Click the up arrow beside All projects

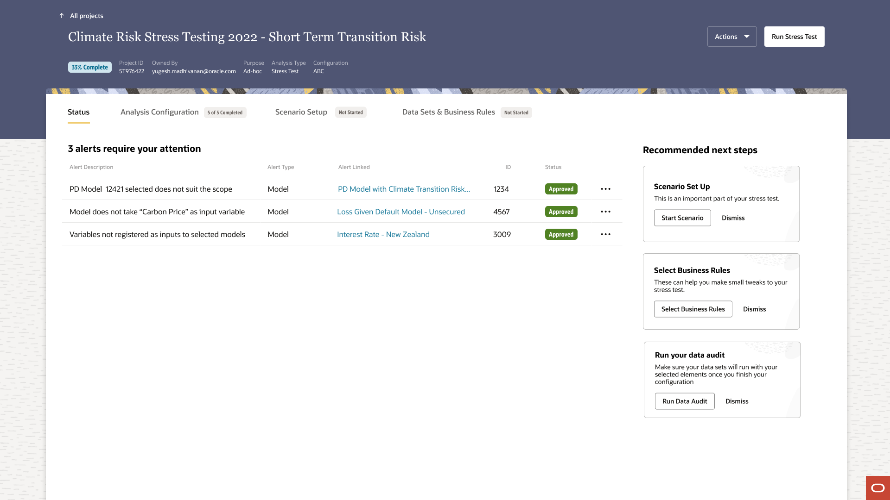[62, 16]
